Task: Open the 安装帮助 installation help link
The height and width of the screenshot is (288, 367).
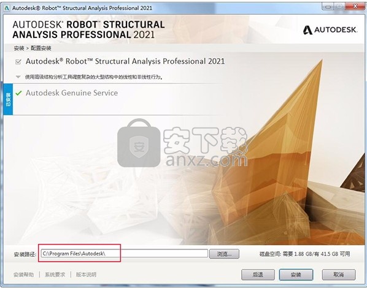Action: tap(24, 275)
